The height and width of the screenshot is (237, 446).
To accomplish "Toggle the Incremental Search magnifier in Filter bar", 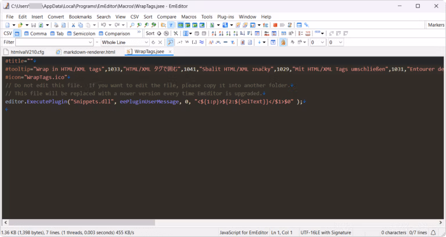I will [170, 42].
